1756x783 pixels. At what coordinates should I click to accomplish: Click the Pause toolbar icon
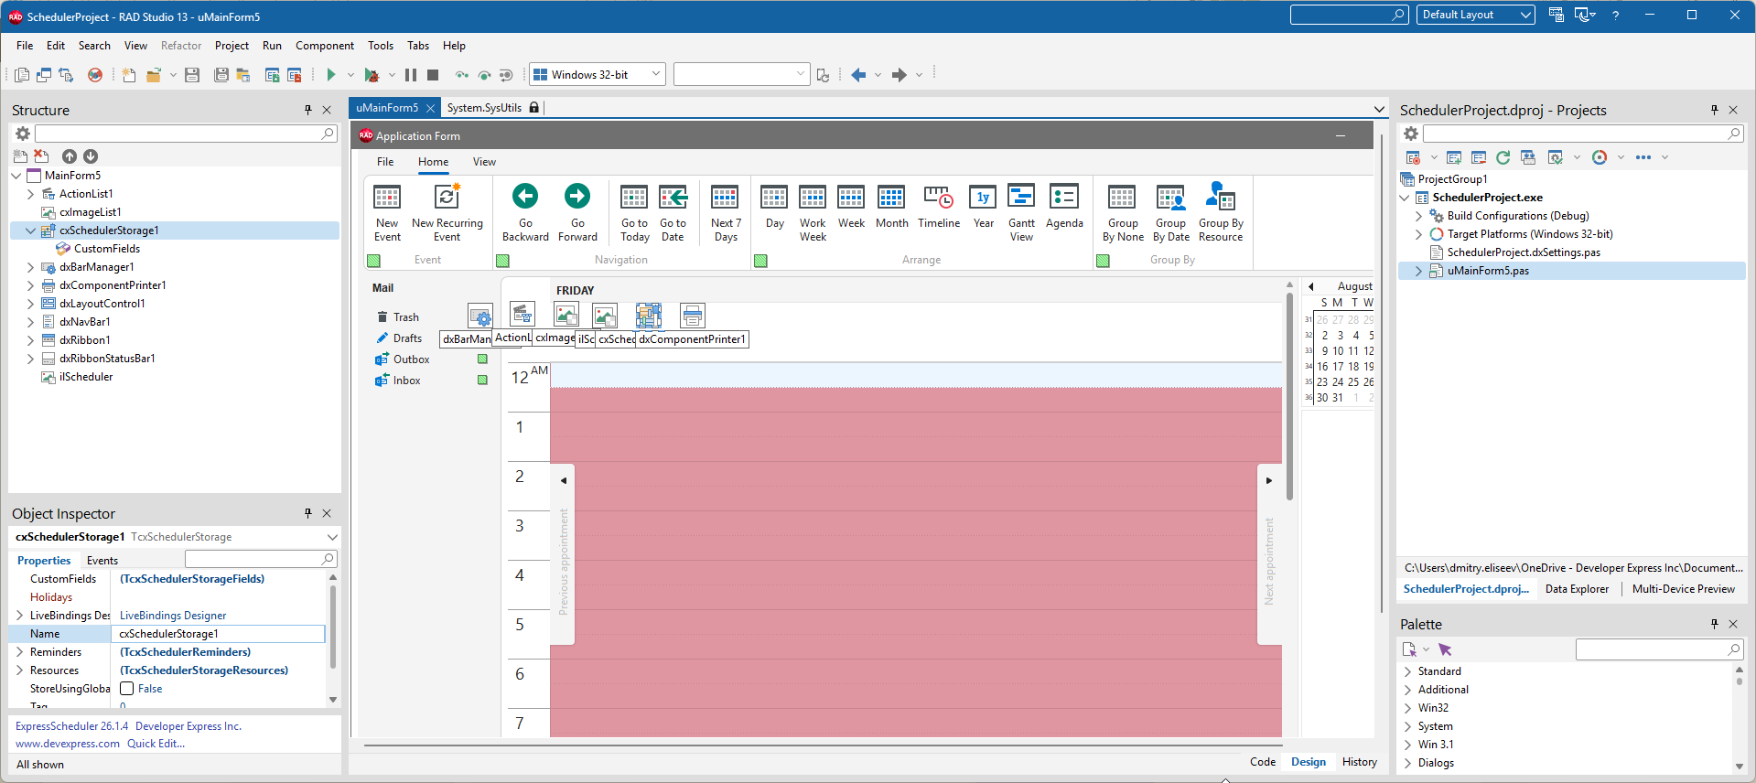point(411,75)
